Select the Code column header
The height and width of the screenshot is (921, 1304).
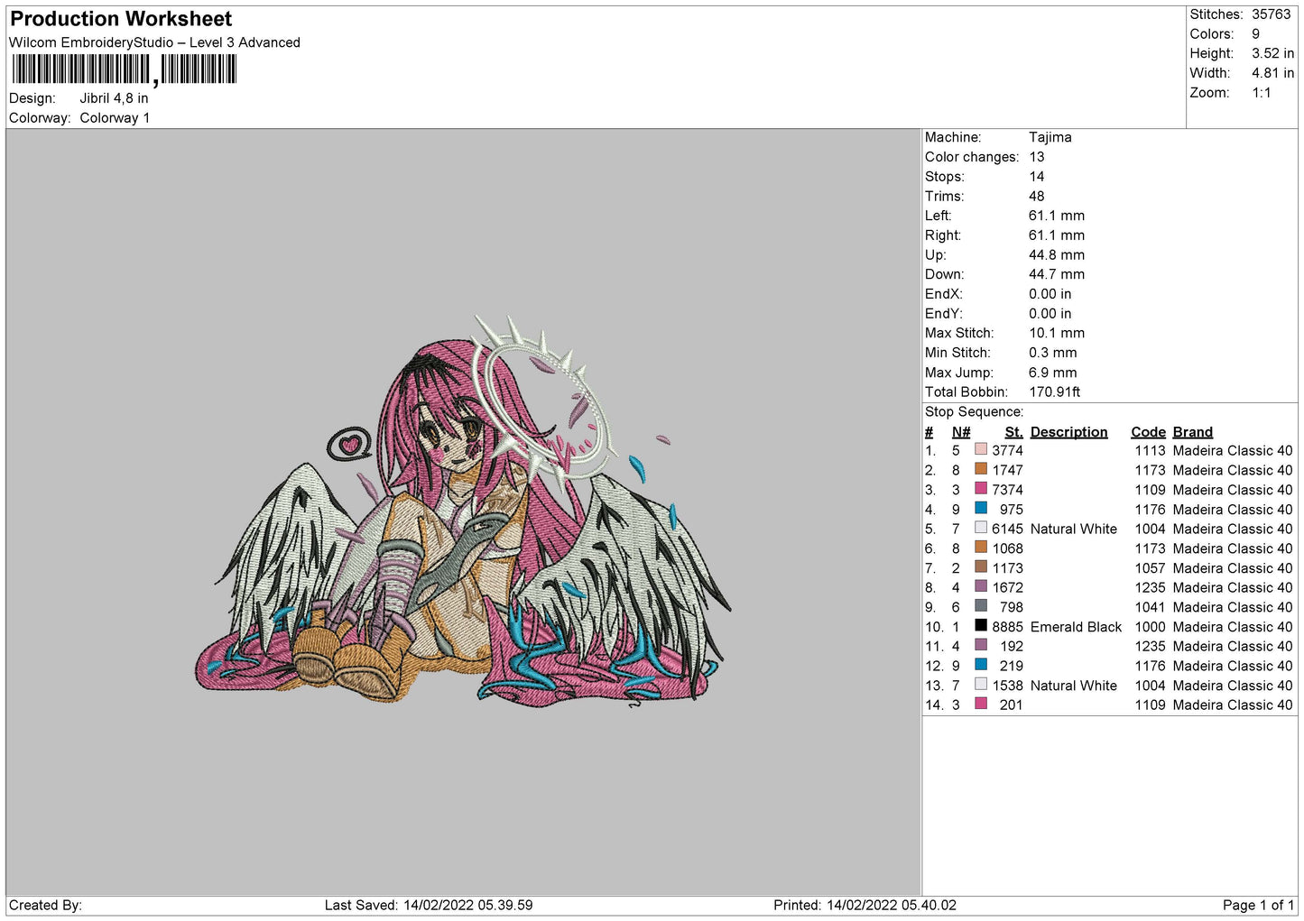click(1148, 432)
